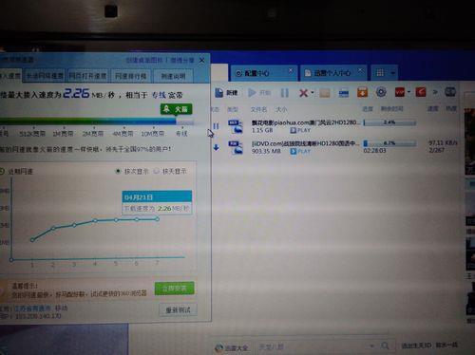Click the file type icon of the piaohua.com task
This screenshot has height=355, width=475.
[x=236, y=126]
